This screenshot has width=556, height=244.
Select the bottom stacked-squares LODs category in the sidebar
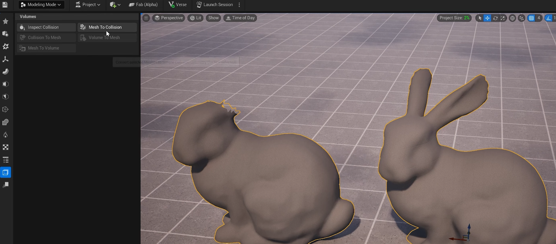click(x=5, y=185)
